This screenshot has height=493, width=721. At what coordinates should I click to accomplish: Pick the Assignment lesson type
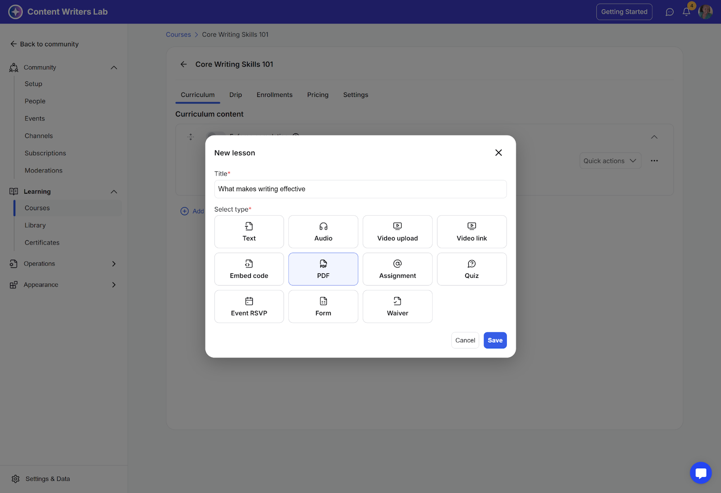click(x=397, y=269)
